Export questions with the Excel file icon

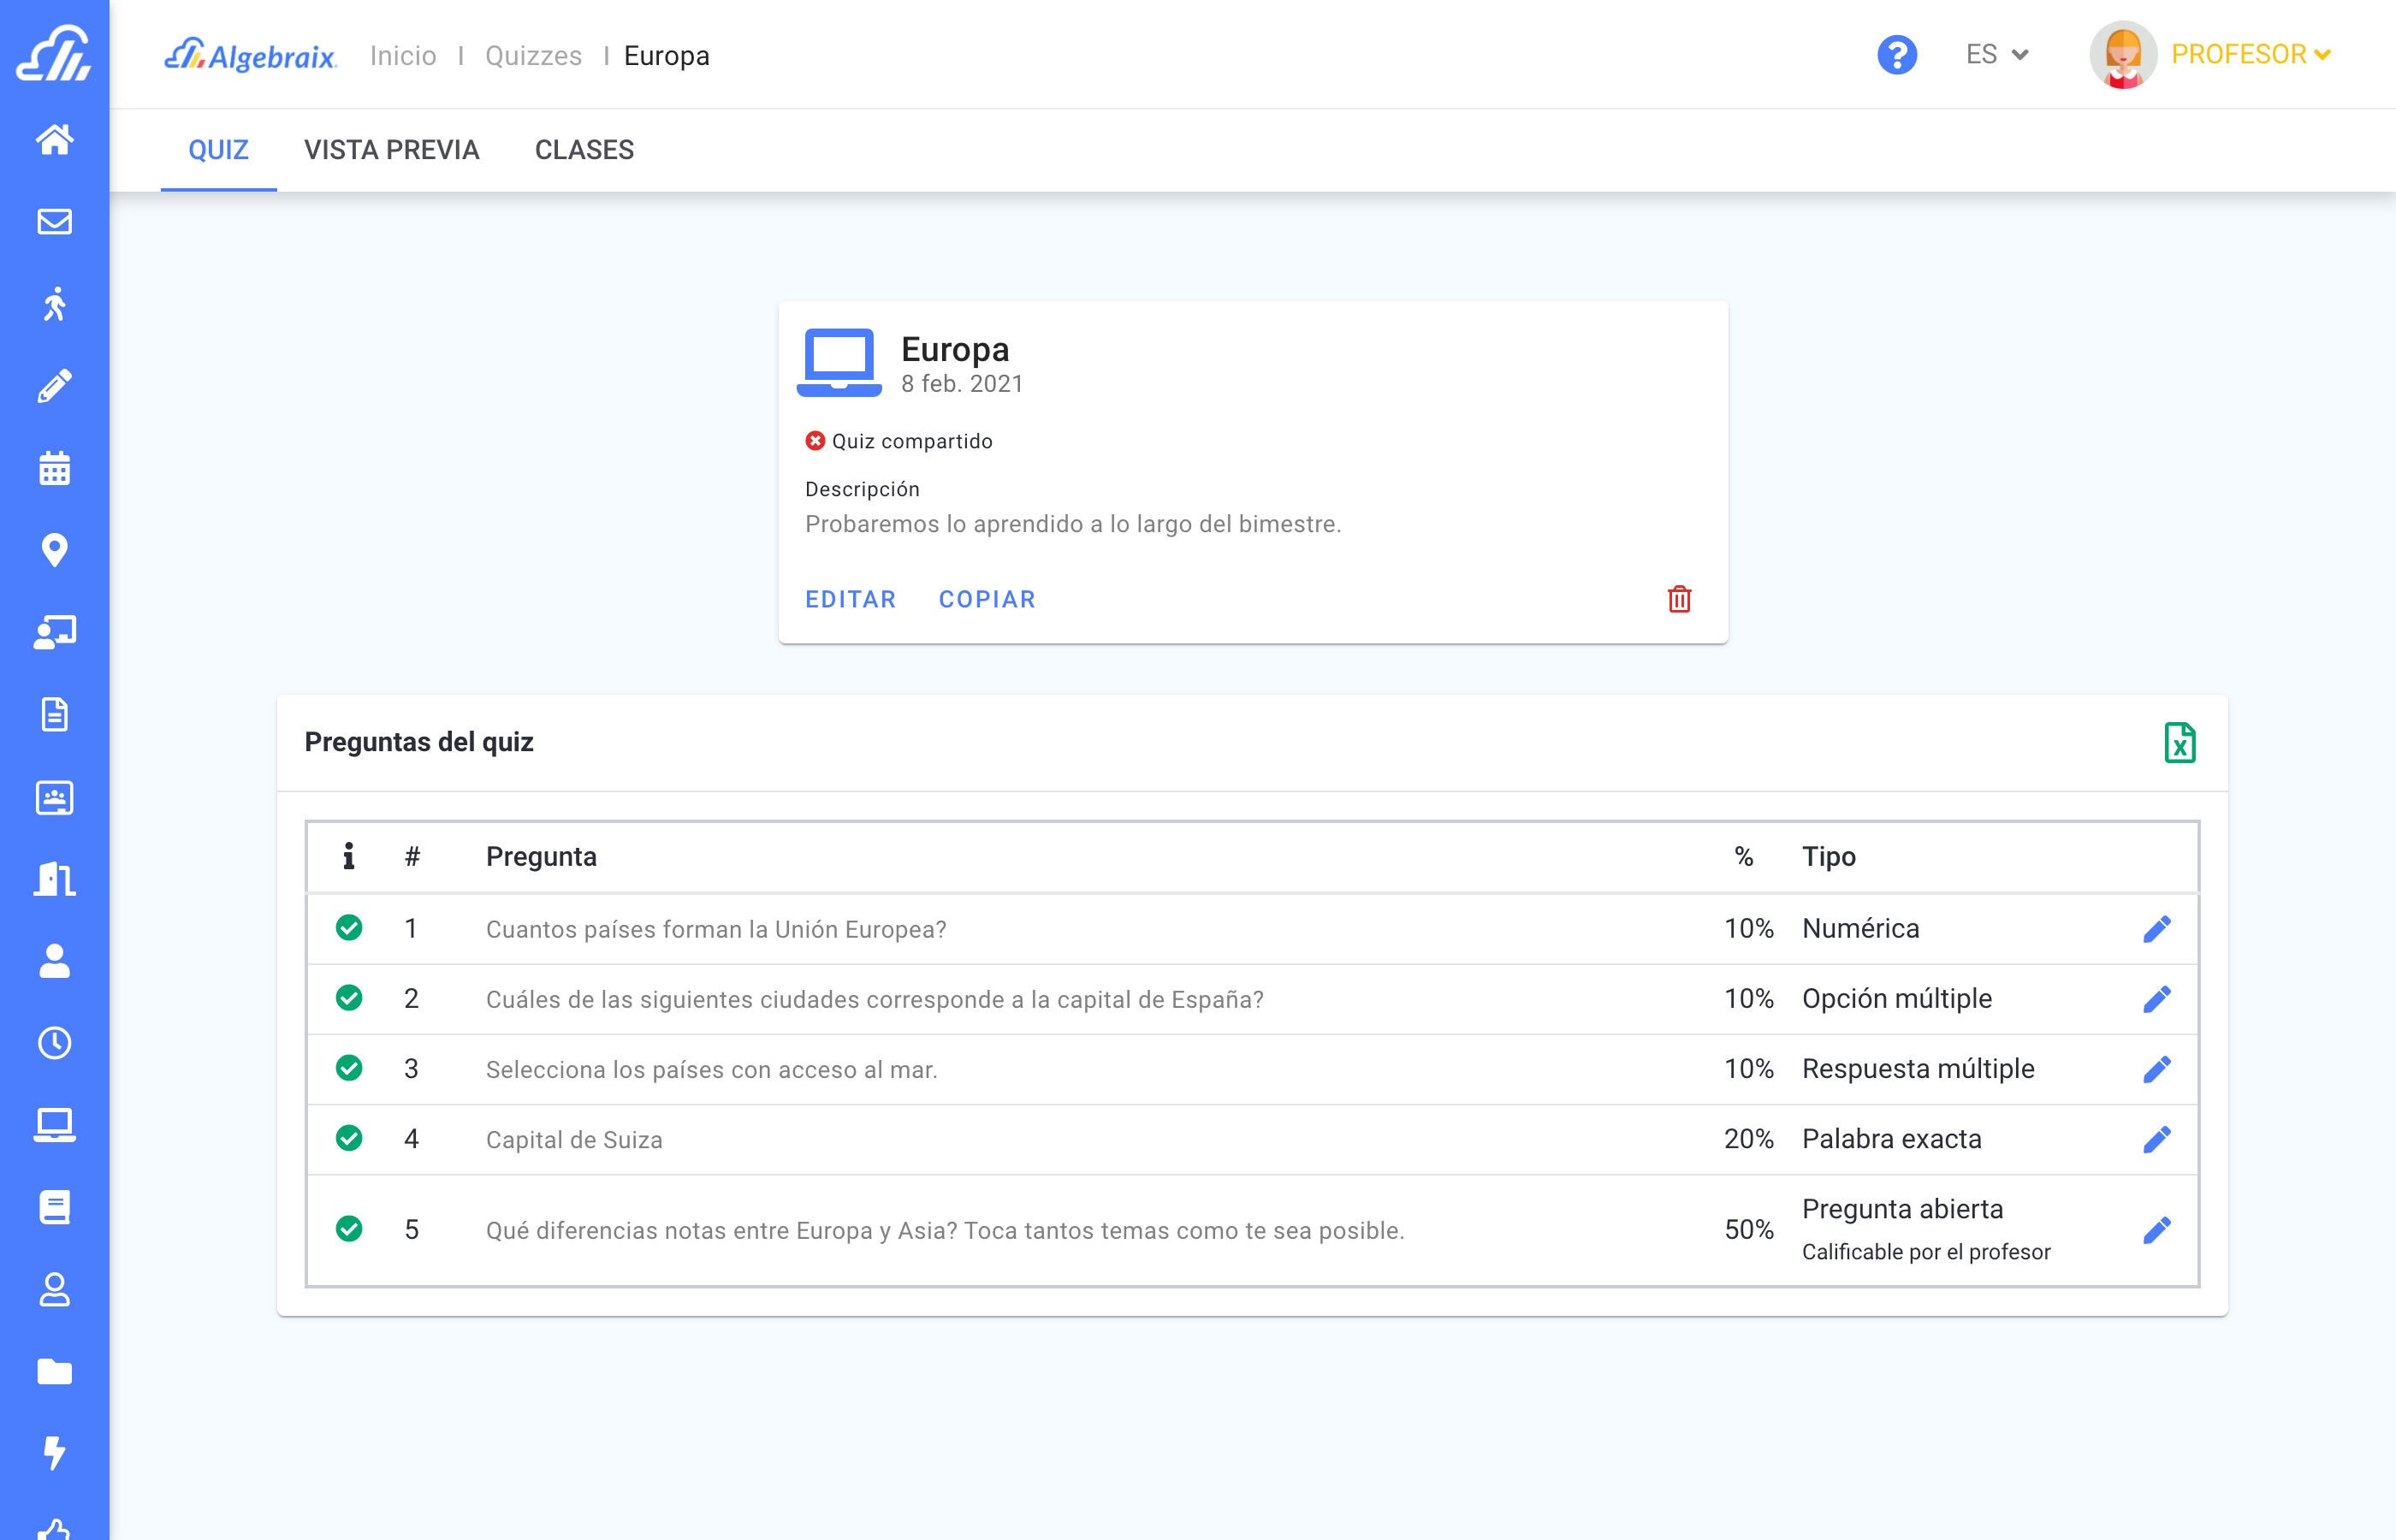pos(2179,743)
